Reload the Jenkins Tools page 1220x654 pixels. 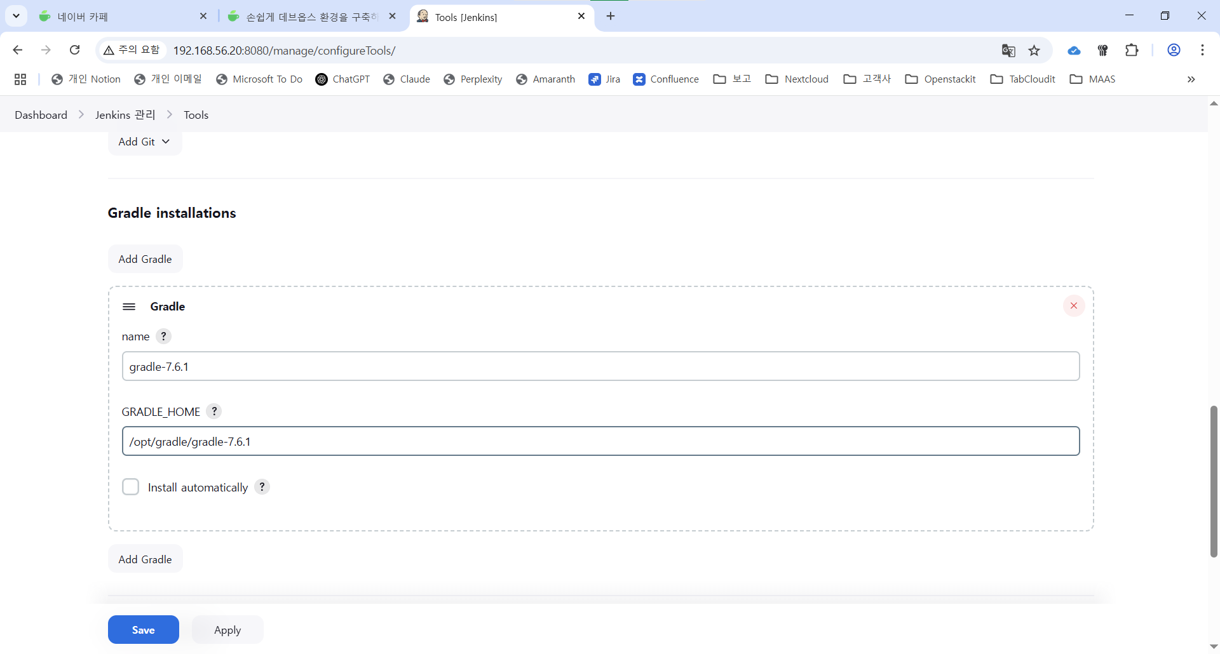pyautogui.click(x=74, y=50)
